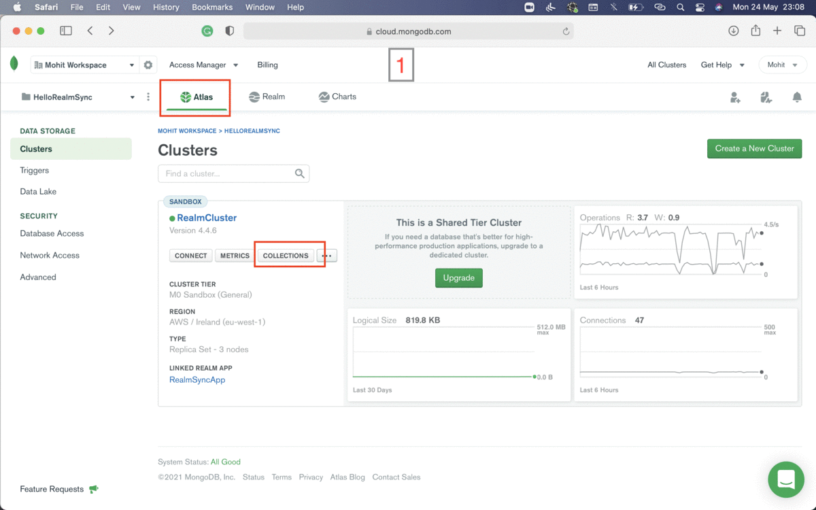Switch to the Charts tab
The width and height of the screenshot is (816, 510).
[x=337, y=97]
